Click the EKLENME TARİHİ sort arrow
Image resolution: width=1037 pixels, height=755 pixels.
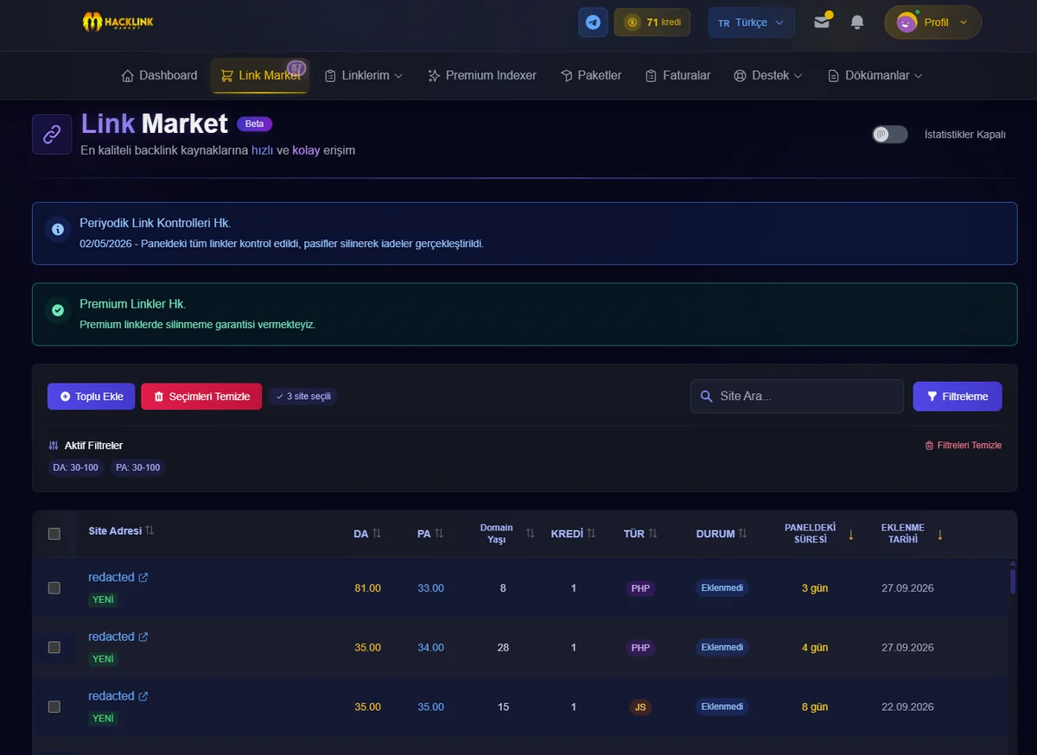pyautogui.click(x=940, y=535)
